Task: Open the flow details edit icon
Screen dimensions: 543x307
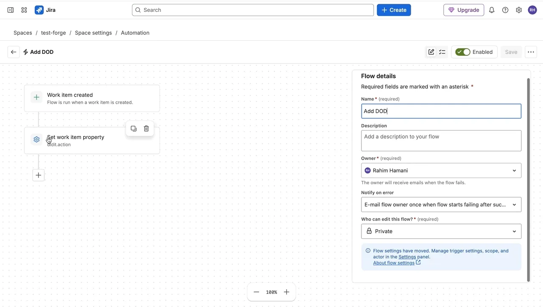Action: (431, 52)
